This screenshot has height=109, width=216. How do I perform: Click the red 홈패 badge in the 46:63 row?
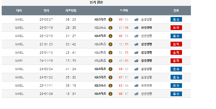176,61
